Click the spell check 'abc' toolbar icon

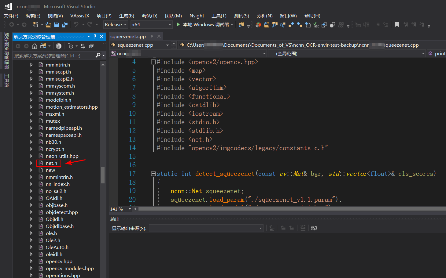pyautogui.click(x=316, y=25)
